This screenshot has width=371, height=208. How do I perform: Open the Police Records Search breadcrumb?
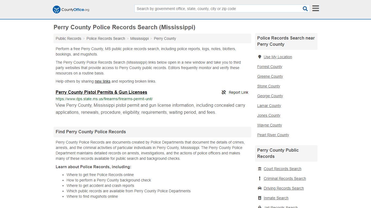(106, 38)
